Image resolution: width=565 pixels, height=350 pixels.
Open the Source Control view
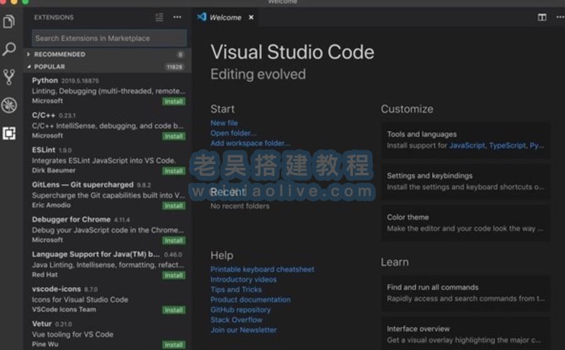coord(9,77)
